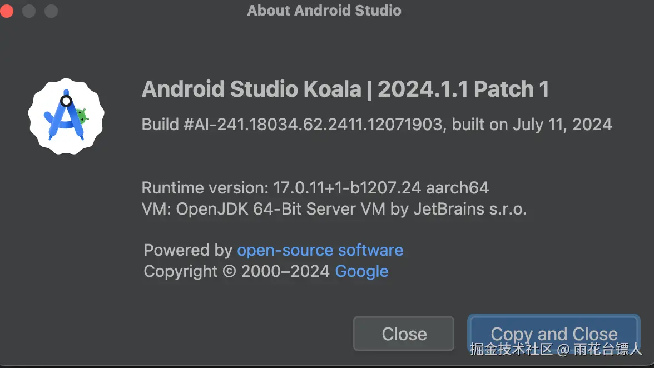The width and height of the screenshot is (654, 368).
Task: Click the Build #AI-241 number text
Action: click(294, 124)
